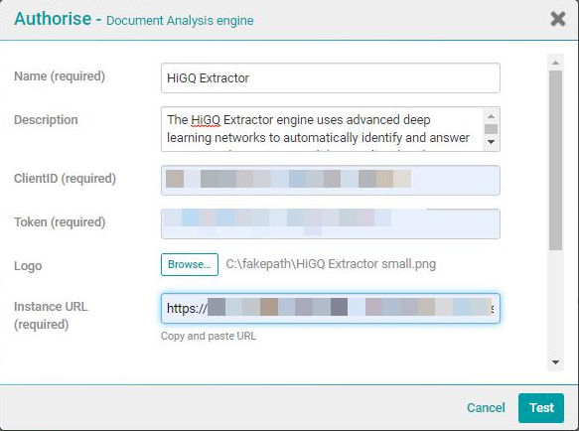Cancel the authorisation dialog

pyautogui.click(x=486, y=408)
